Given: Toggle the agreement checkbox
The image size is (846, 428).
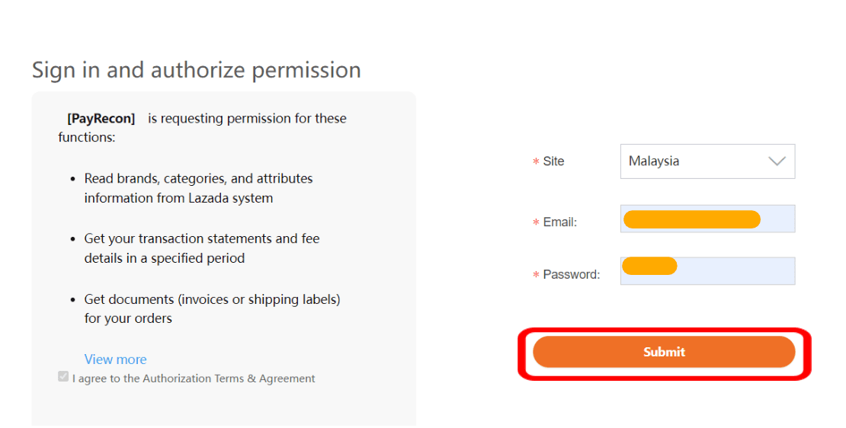Looking at the screenshot, I should 63,376.
